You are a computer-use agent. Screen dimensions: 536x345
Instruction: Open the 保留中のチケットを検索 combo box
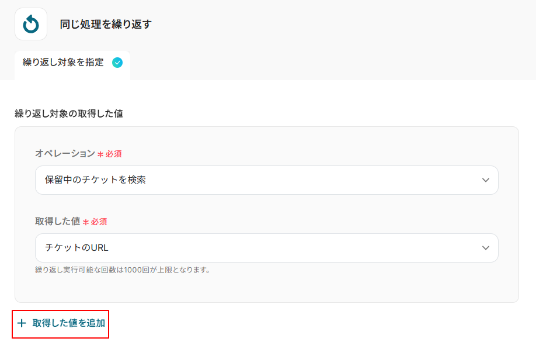click(266, 180)
